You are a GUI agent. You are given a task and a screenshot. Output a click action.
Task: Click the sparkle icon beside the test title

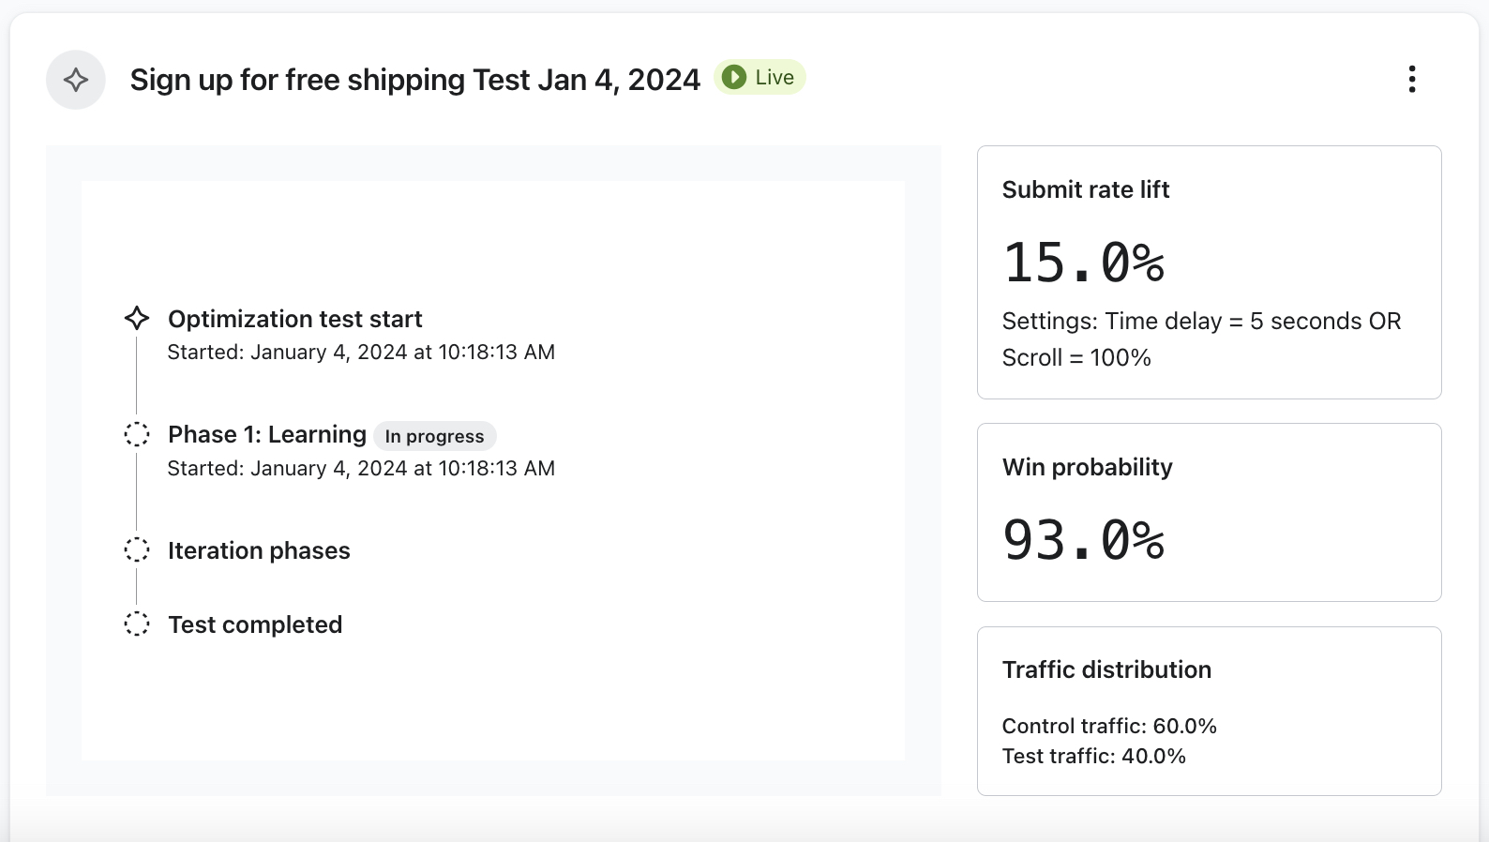(75, 80)
